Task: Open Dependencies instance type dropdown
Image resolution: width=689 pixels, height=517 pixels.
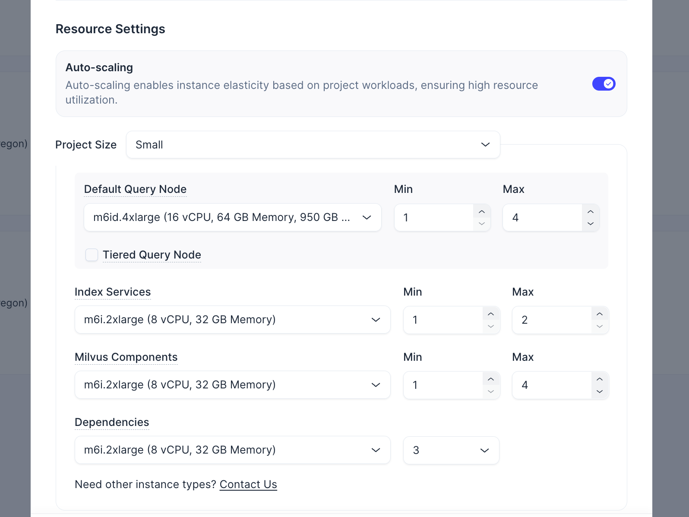Action: (232, 450)
